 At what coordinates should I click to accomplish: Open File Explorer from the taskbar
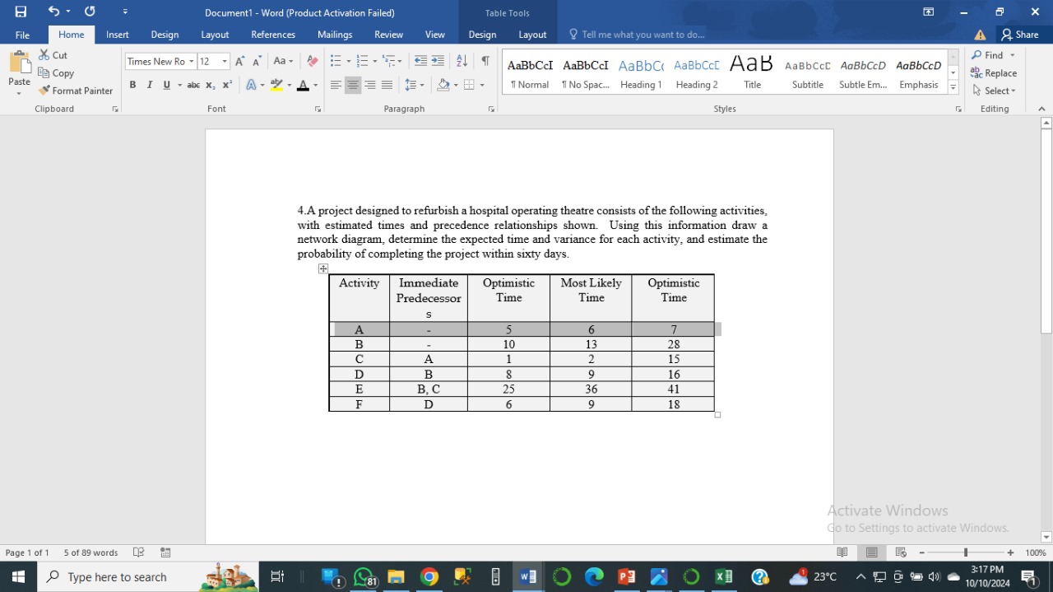point(396,576)
